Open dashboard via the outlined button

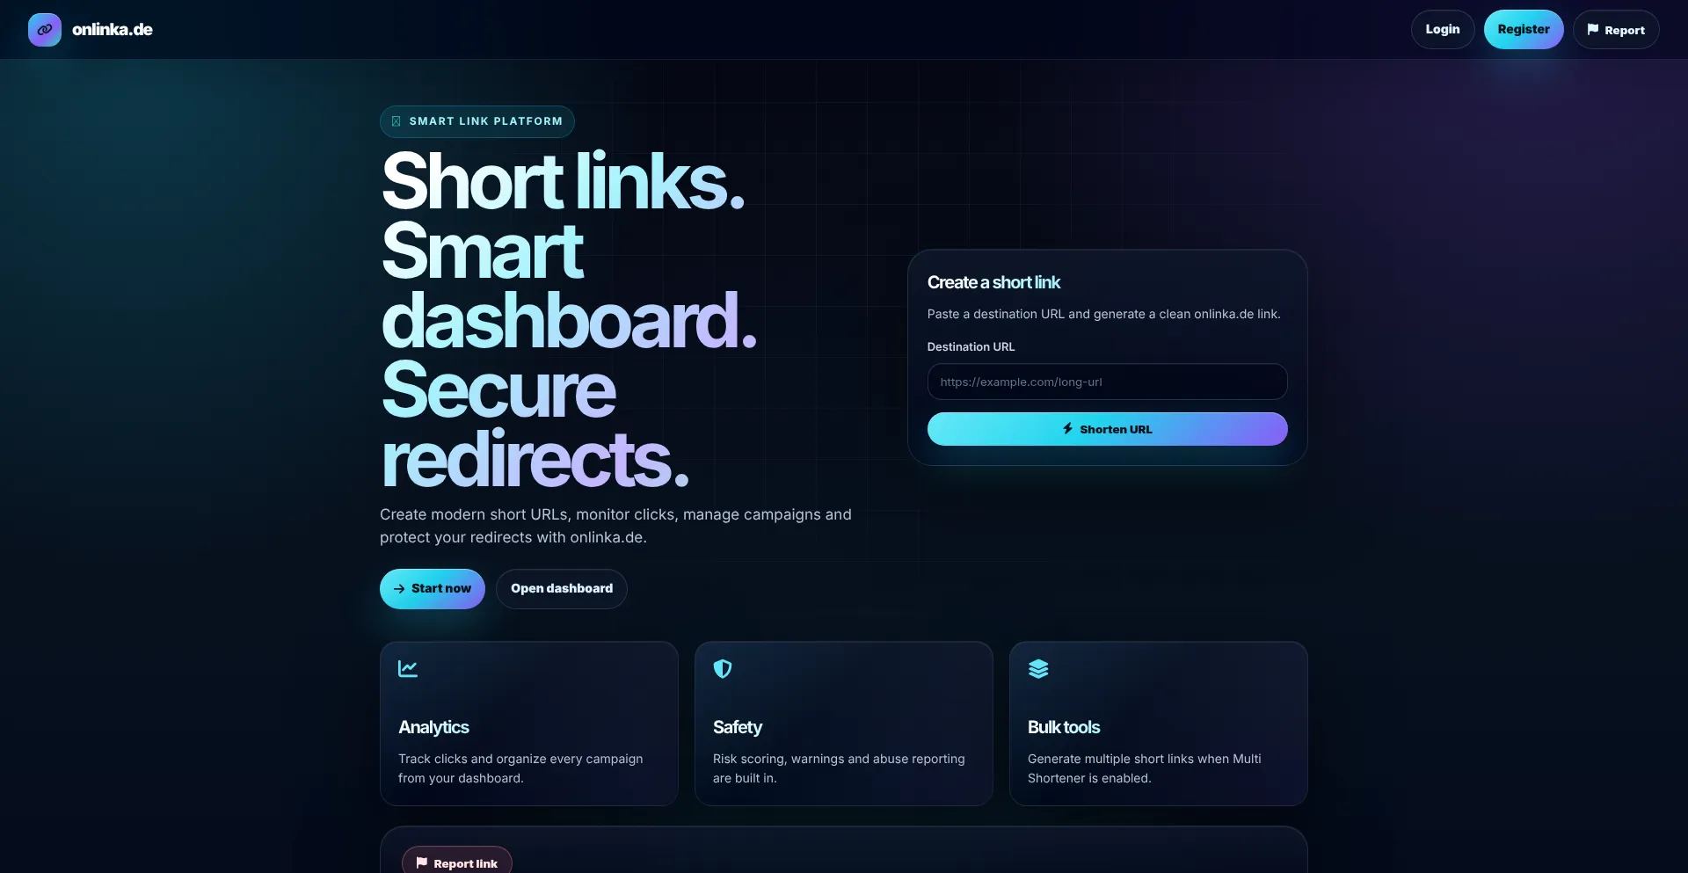point(562,589)
